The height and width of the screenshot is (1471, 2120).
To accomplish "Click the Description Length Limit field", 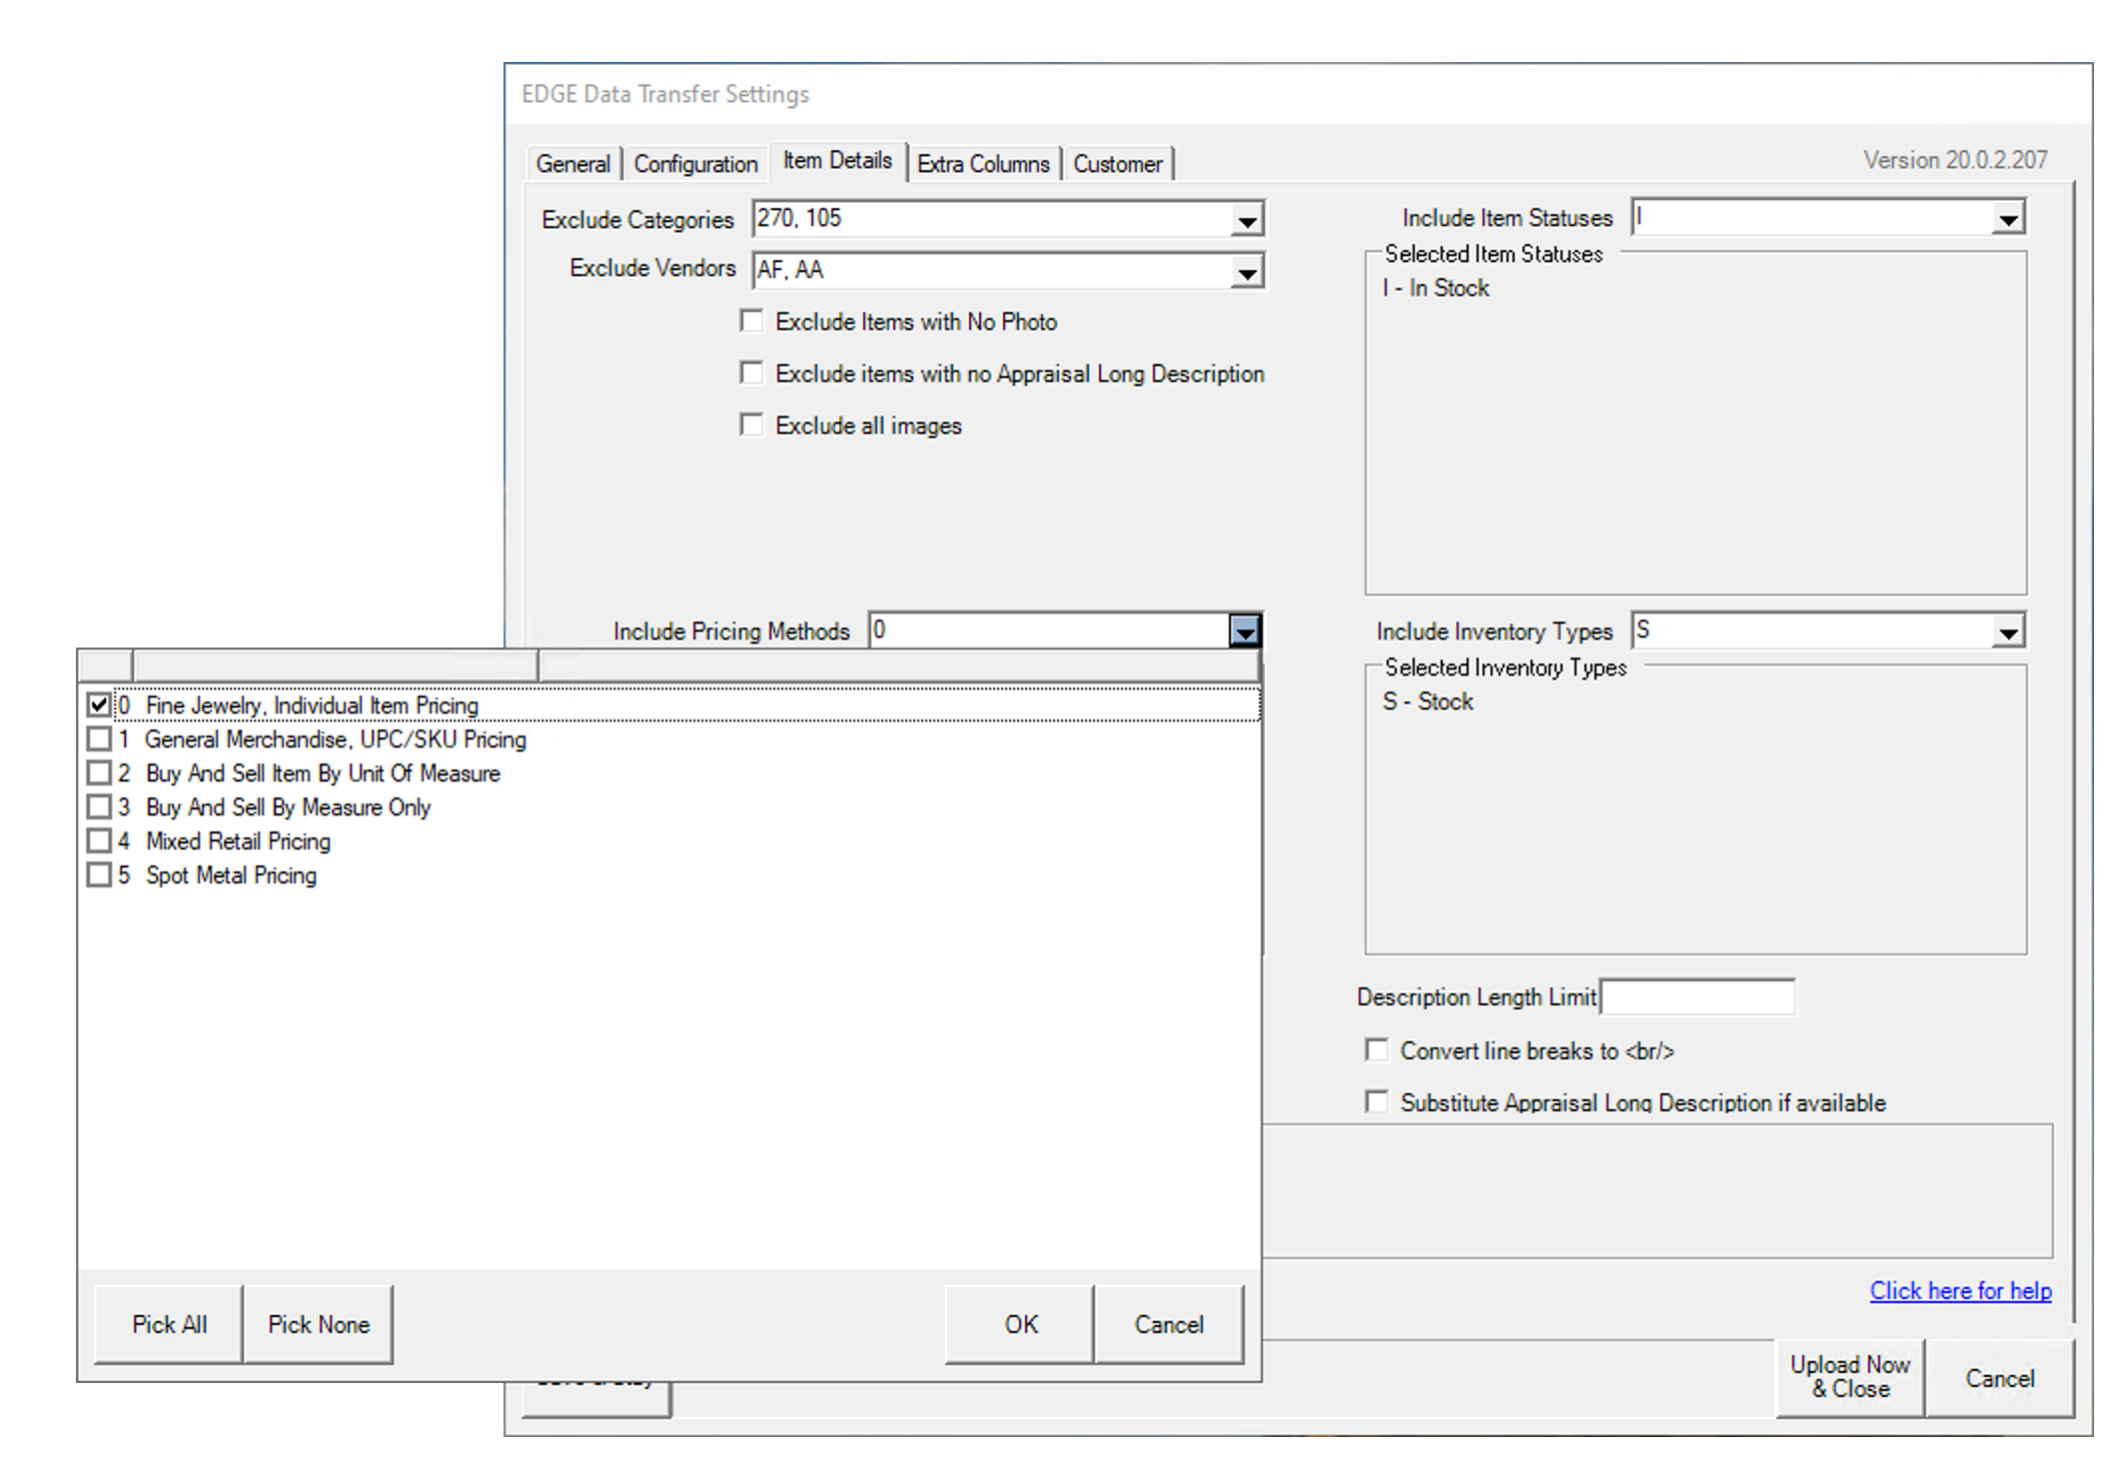I will pos(1696,997).
